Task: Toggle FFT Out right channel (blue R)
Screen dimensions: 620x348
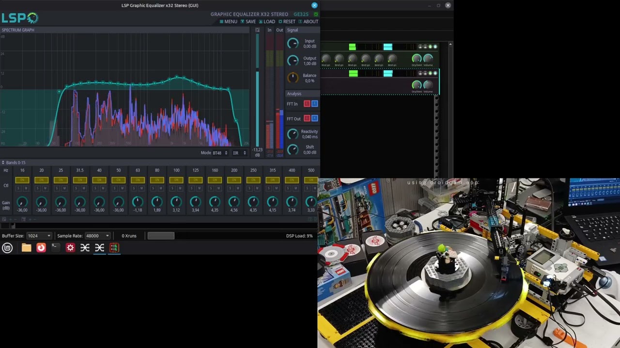Action: (314, 118)
